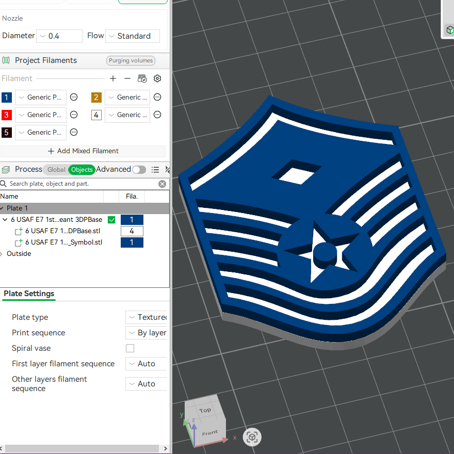Click the Process layers icon
454x454 pixels.
tap(6, 169)
